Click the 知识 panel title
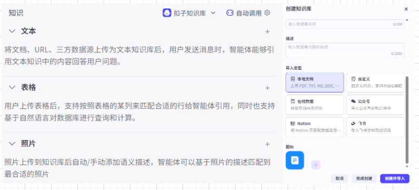The image size is (419, 190). (x=16, y=13)
